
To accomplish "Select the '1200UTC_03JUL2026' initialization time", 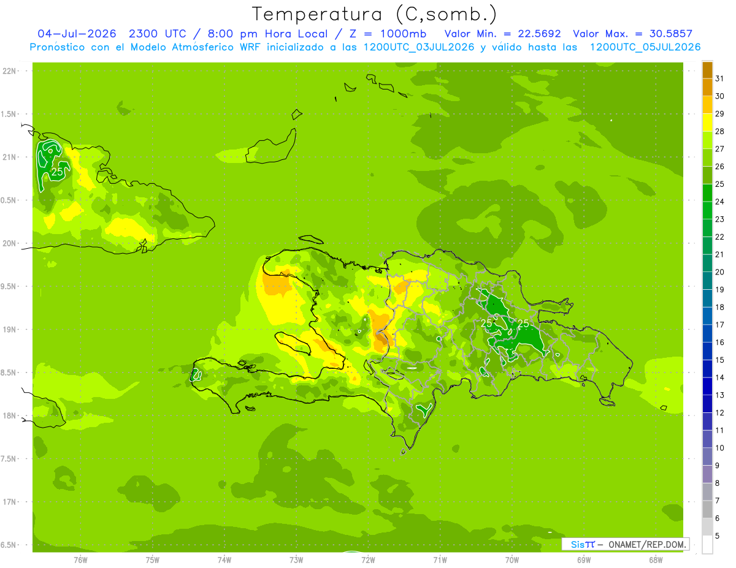I will coord(419,47).
